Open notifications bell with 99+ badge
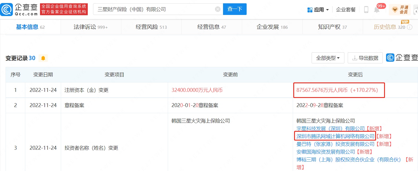 [x=377, y=10]
